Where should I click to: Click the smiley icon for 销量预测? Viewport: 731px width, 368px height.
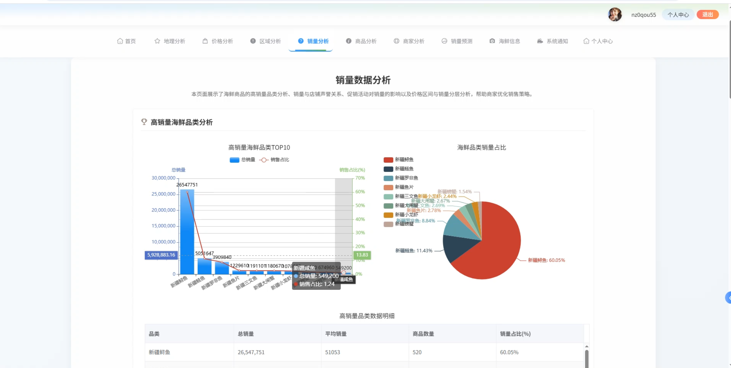tap(444, 41)
